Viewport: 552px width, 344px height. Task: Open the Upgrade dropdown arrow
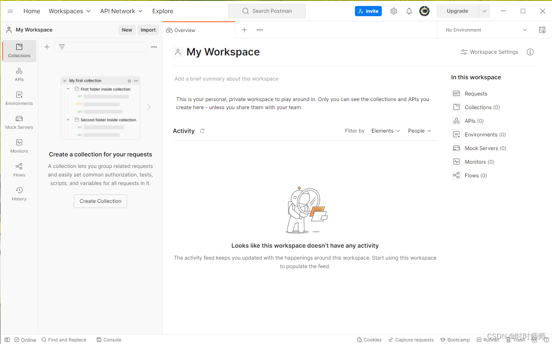[x=485, y=11]
